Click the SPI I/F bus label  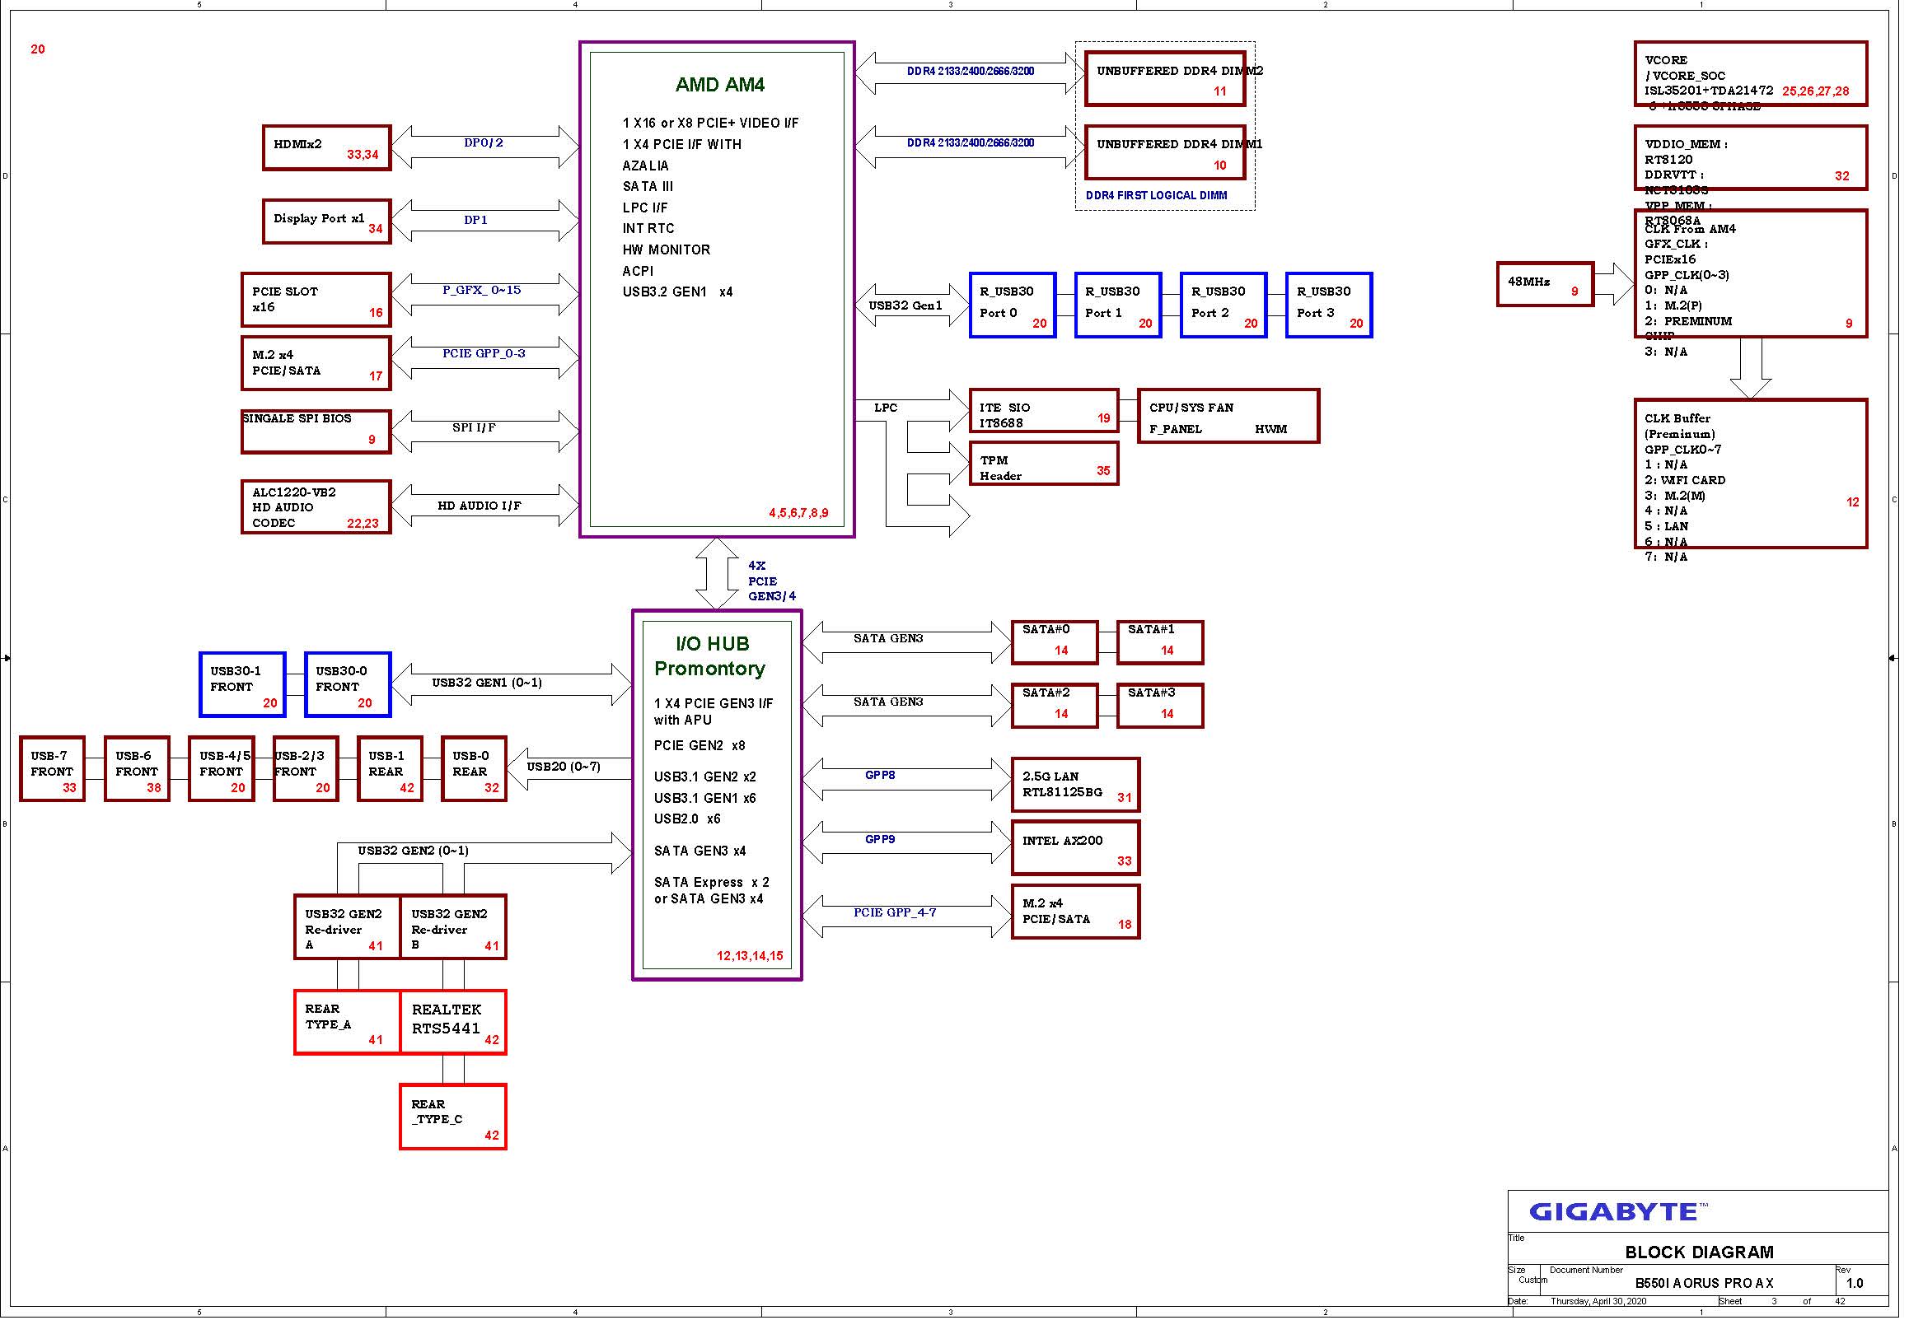pyautogui.click(x=474, y=427)
